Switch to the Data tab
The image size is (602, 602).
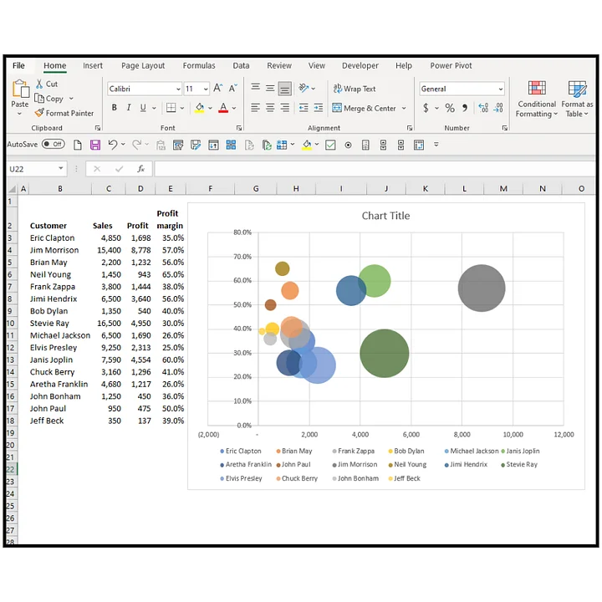(x=241, y=66)
